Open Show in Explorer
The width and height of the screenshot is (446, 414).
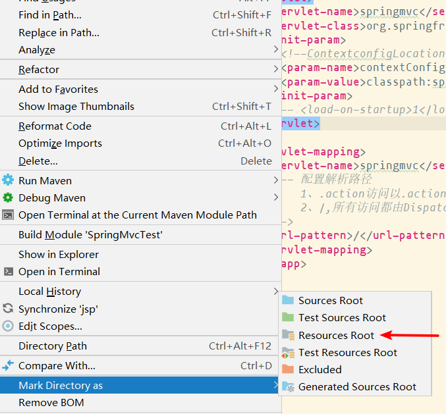59,254
